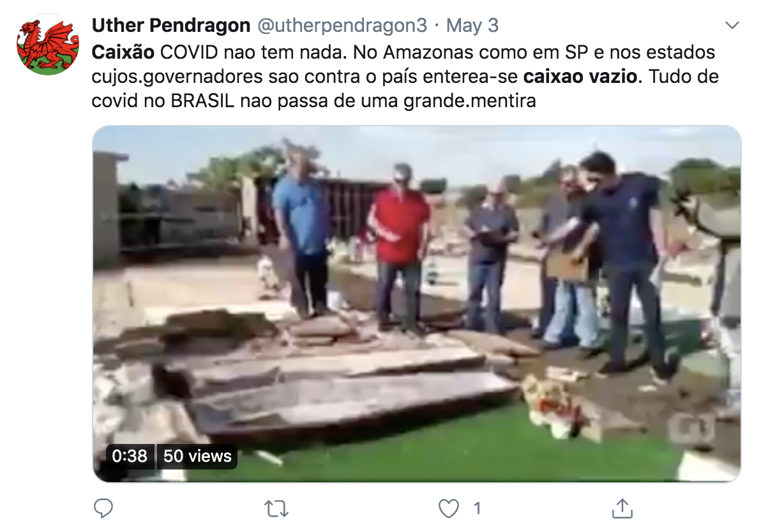
Task: Reply to the tweet via speech bubble icon
Action: (103, 508)
